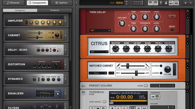Minimize the Tapedeck Post module
195x109 pixels.
(x=188, y=91)
